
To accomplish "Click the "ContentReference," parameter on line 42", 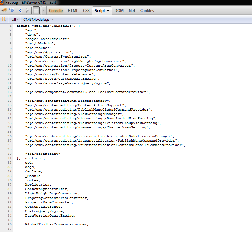I will click(44, 207).
